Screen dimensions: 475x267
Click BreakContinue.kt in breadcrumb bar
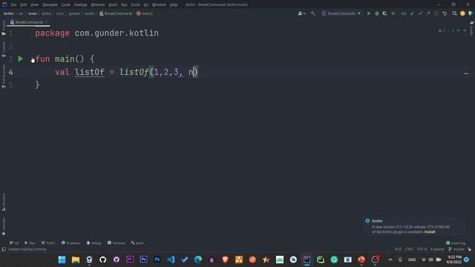pyautogui.click(x=116, y=13)
